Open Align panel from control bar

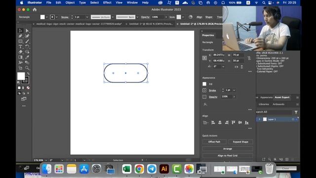(x=199, y=17)
